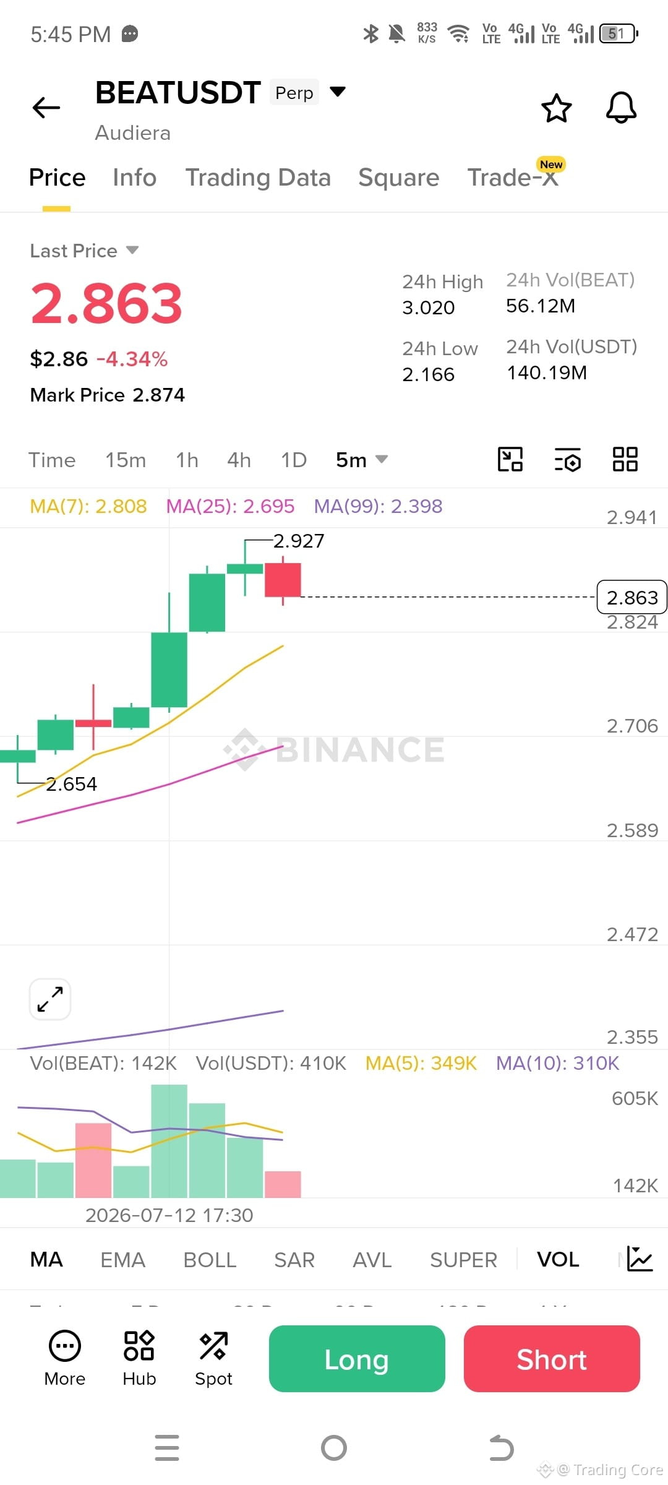Tap the tallest green volume bar

(169, 1140)
